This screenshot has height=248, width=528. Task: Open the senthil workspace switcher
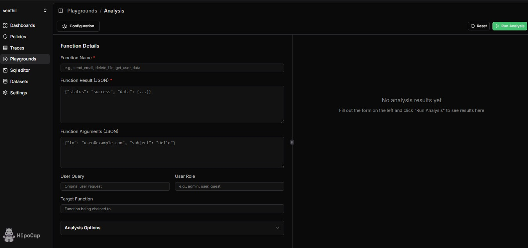[x=25, y=11]
